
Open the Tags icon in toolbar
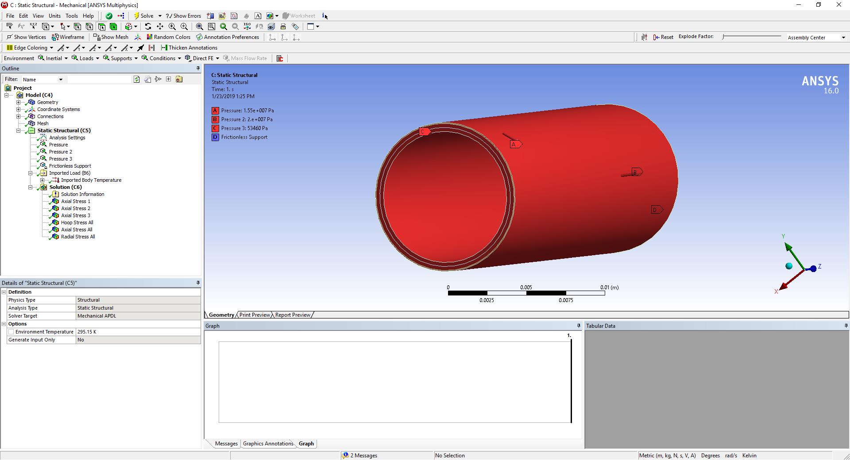[x=295, y=27]
